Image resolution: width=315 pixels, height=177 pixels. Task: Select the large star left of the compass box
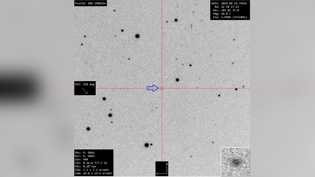(x=146, y=145)
